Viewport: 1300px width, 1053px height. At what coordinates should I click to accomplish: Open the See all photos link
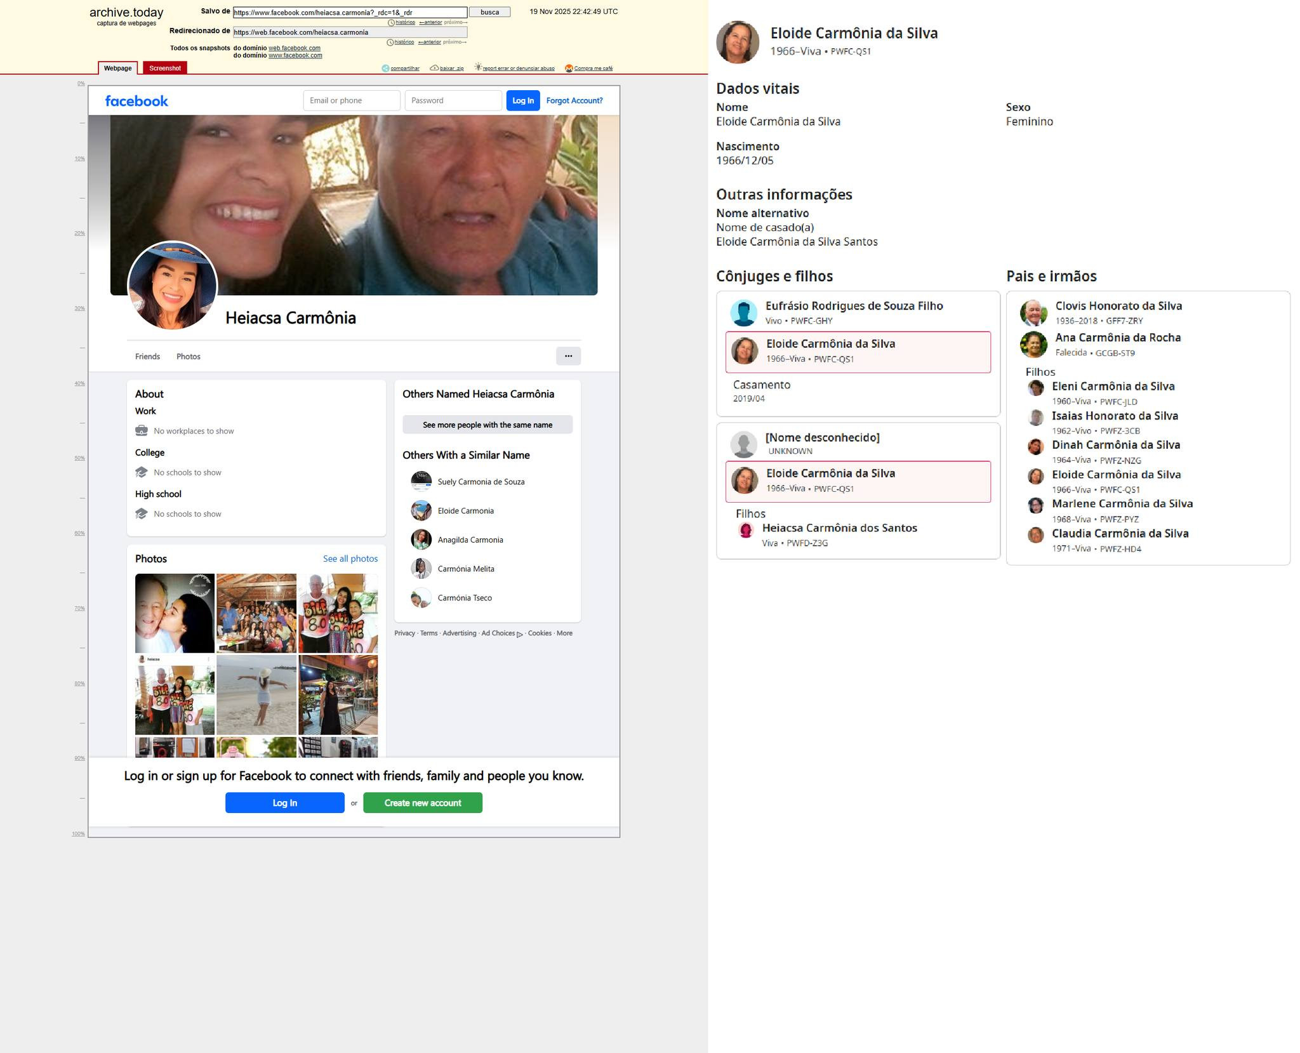pyautogui.click(x=350, y=559)
